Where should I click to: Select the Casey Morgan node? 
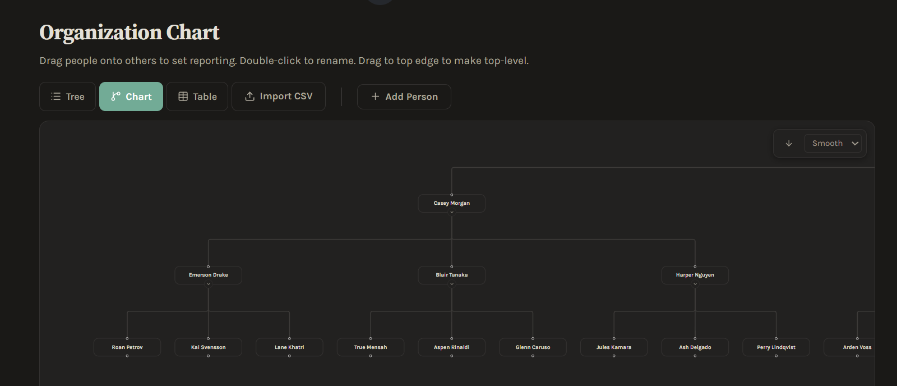[x=452, y=203]
